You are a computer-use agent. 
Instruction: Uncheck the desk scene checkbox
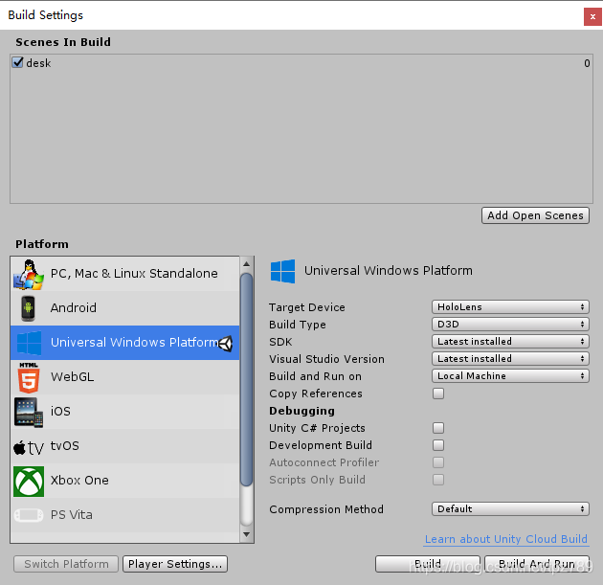point(17,62)
